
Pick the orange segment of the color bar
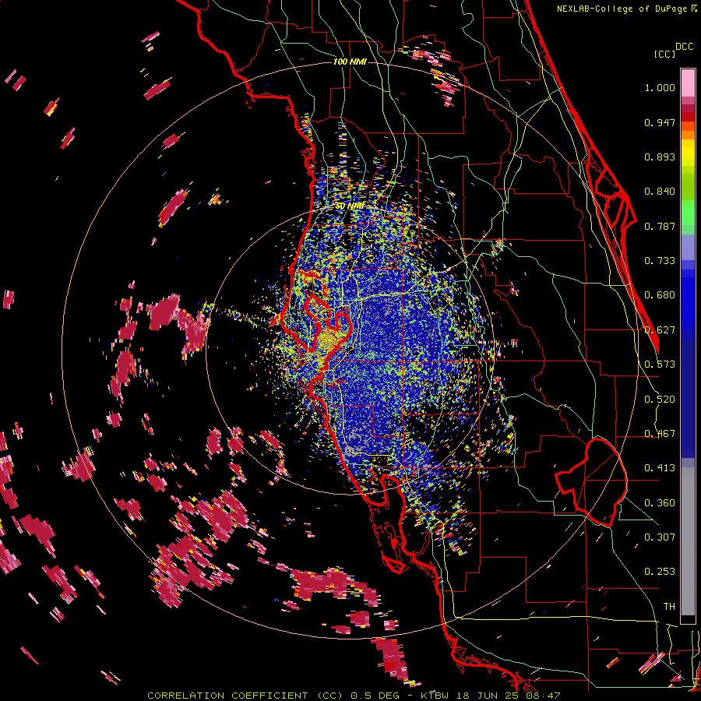pos(688,131)
